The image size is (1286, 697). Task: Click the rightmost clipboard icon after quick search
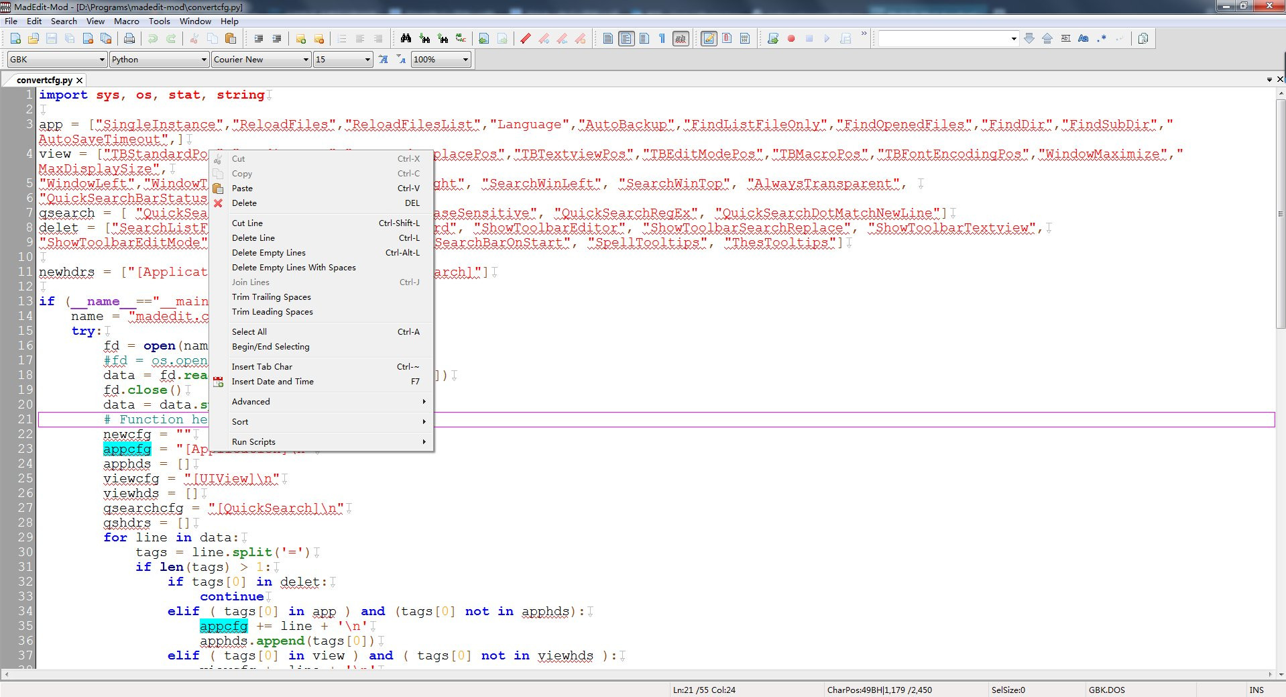(x=1143, y=39)
